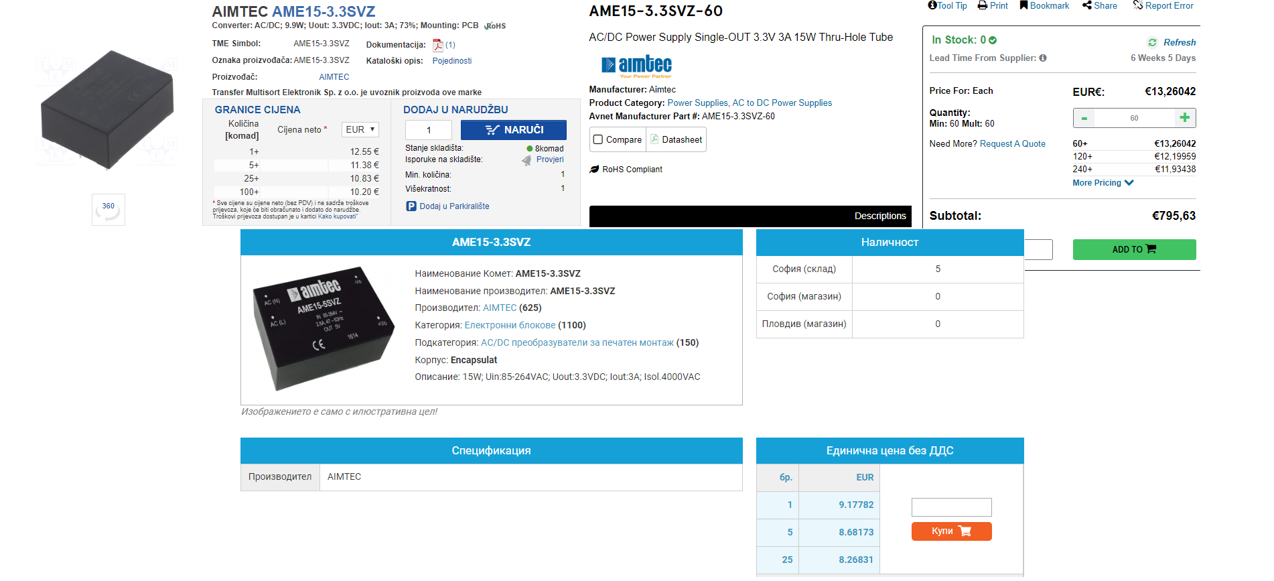1274x581 pixels.
Task: Click the quantity field showing 60
Action: pyautogui.click(x=1134, y=118)
